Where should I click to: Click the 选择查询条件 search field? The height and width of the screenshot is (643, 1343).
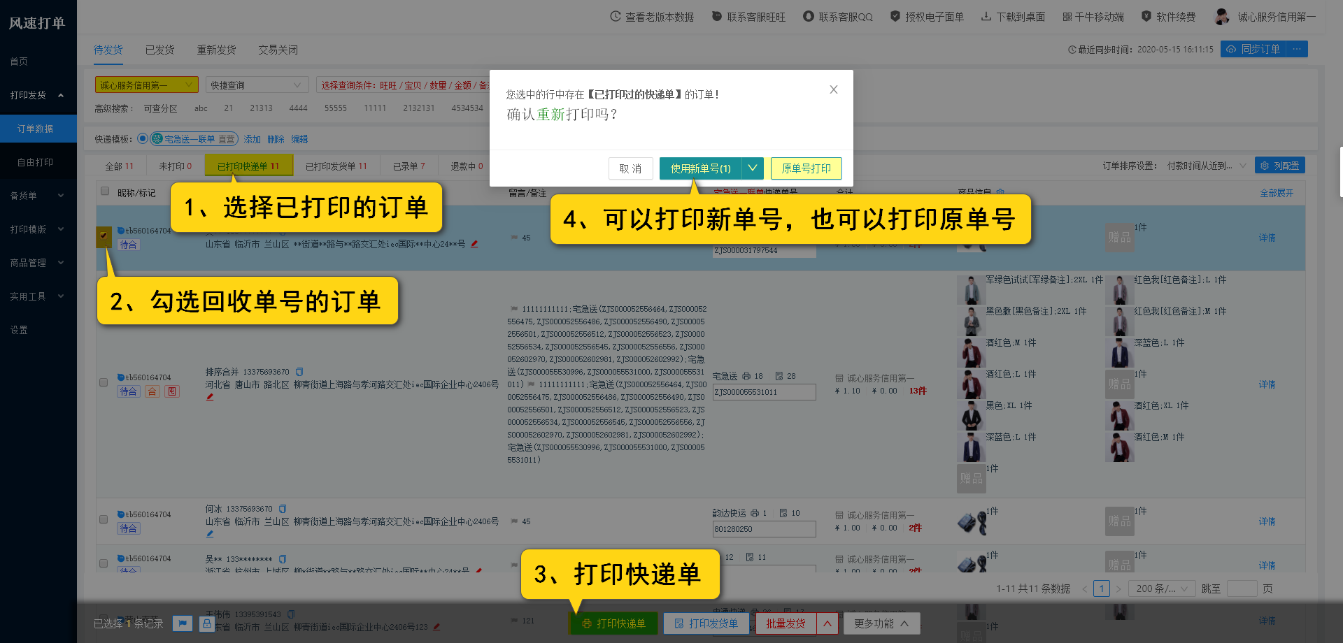(x=403, y=85)
